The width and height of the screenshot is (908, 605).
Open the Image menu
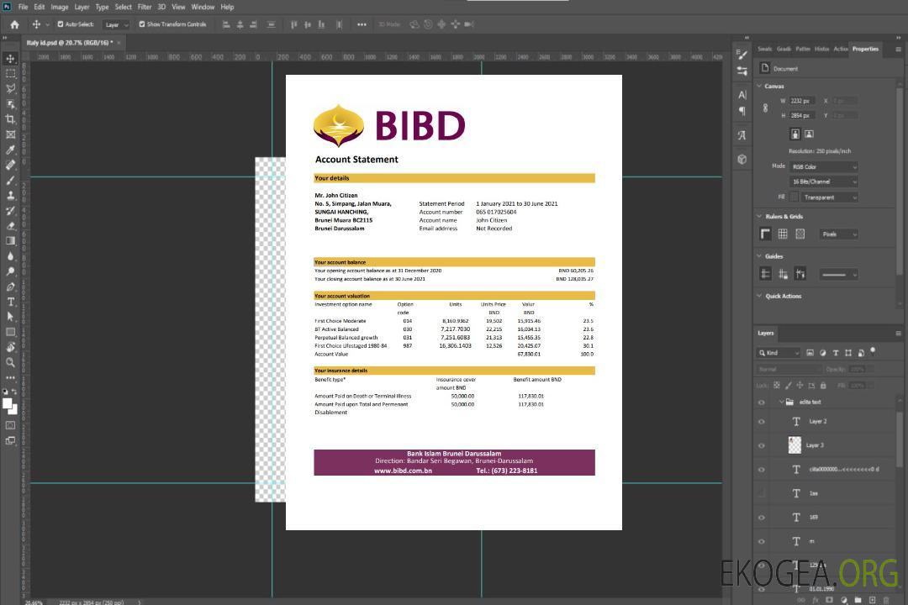[59, 7]
